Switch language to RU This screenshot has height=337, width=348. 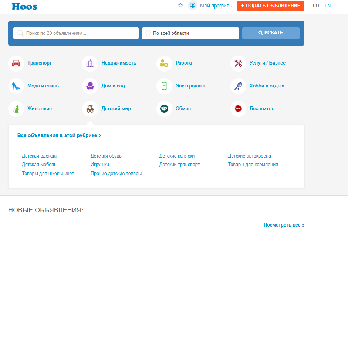[315, 6]
